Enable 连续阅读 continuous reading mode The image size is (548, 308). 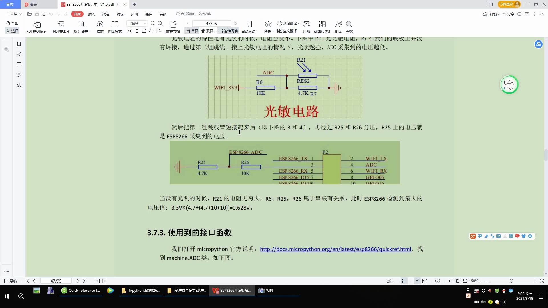(228, 31)
